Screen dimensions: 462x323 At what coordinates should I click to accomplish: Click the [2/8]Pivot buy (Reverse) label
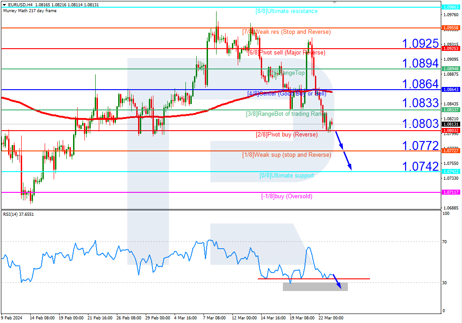click(x=286, y=134)
